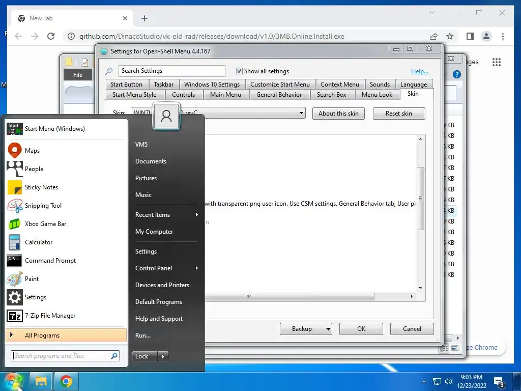Launch Sticky Notes

click(66, 187)
